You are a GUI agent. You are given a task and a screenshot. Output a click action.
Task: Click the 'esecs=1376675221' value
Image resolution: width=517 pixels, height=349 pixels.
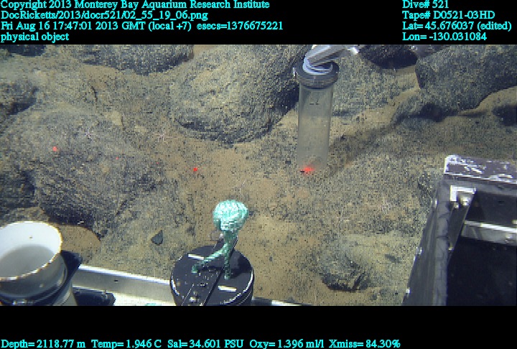(x=240, y=26)
